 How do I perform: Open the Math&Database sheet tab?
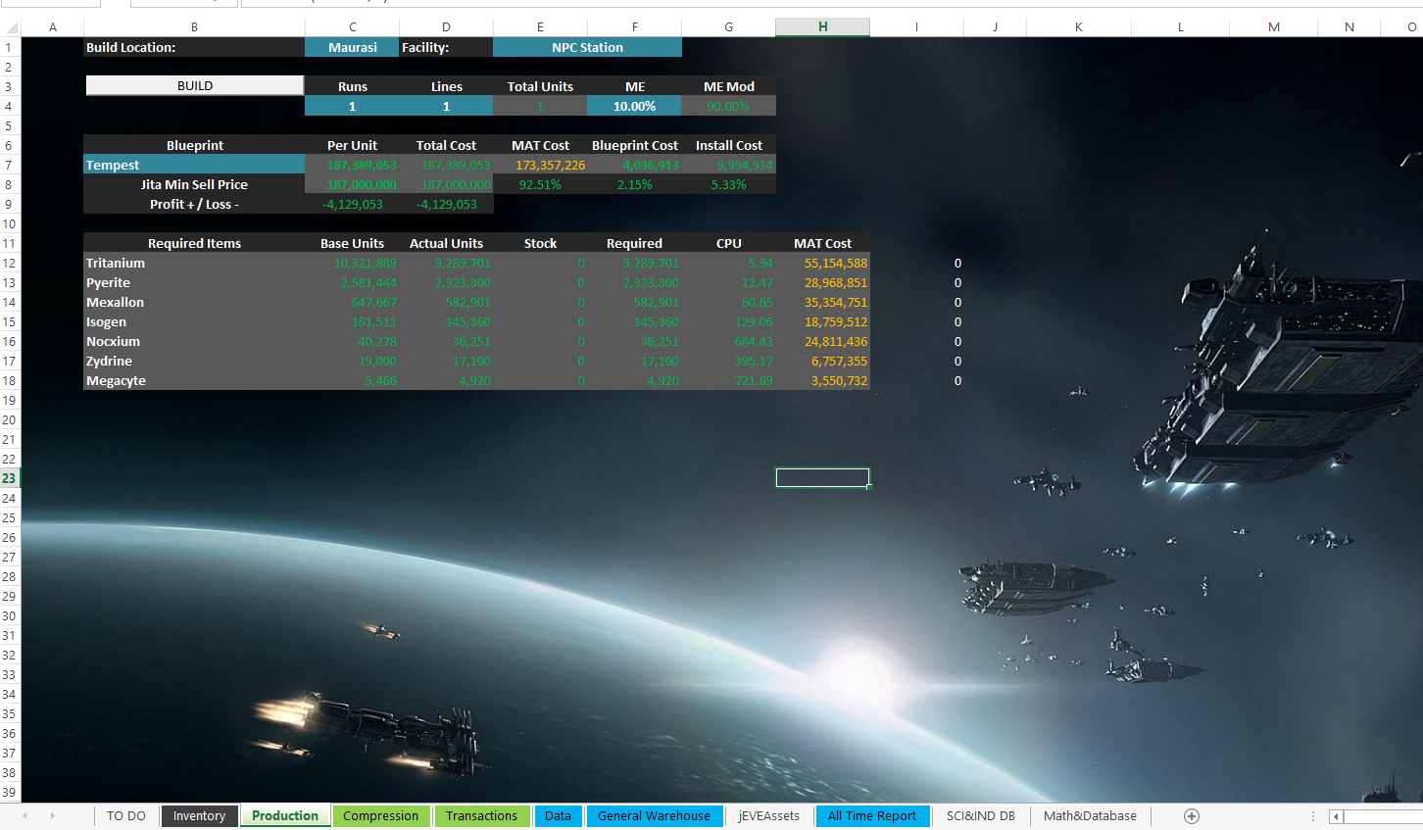pyautogui.click(x=1090, y=816)
